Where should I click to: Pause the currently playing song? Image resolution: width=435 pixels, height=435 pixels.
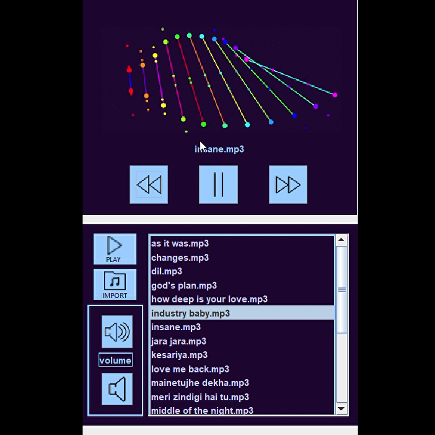(218, 185)
